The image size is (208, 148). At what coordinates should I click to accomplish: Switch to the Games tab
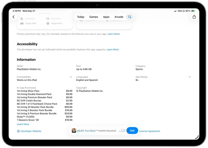(x=94, y=17)
